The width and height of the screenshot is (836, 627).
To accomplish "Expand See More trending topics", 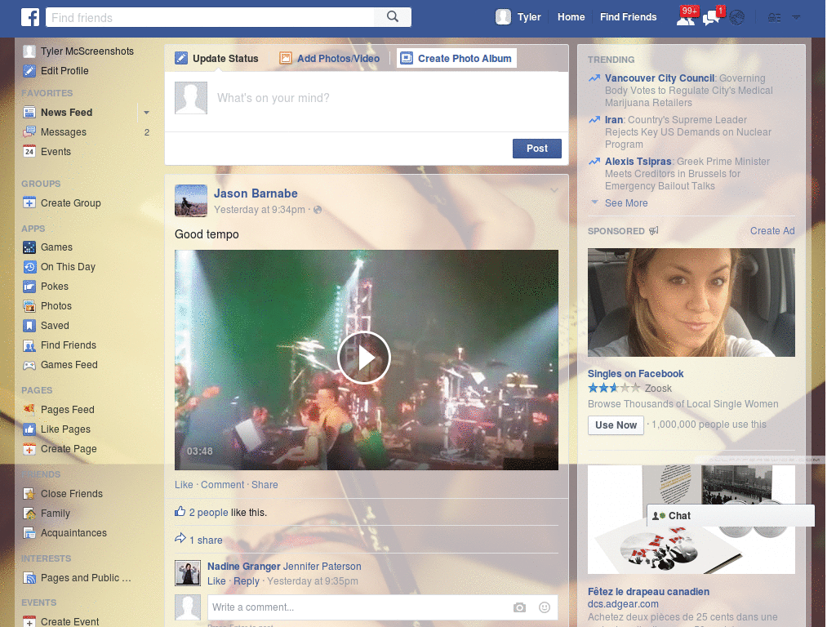I will tap(626, 203).
